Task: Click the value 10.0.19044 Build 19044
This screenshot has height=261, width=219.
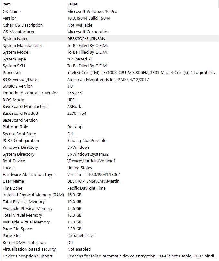Action: tap(89, 18)
